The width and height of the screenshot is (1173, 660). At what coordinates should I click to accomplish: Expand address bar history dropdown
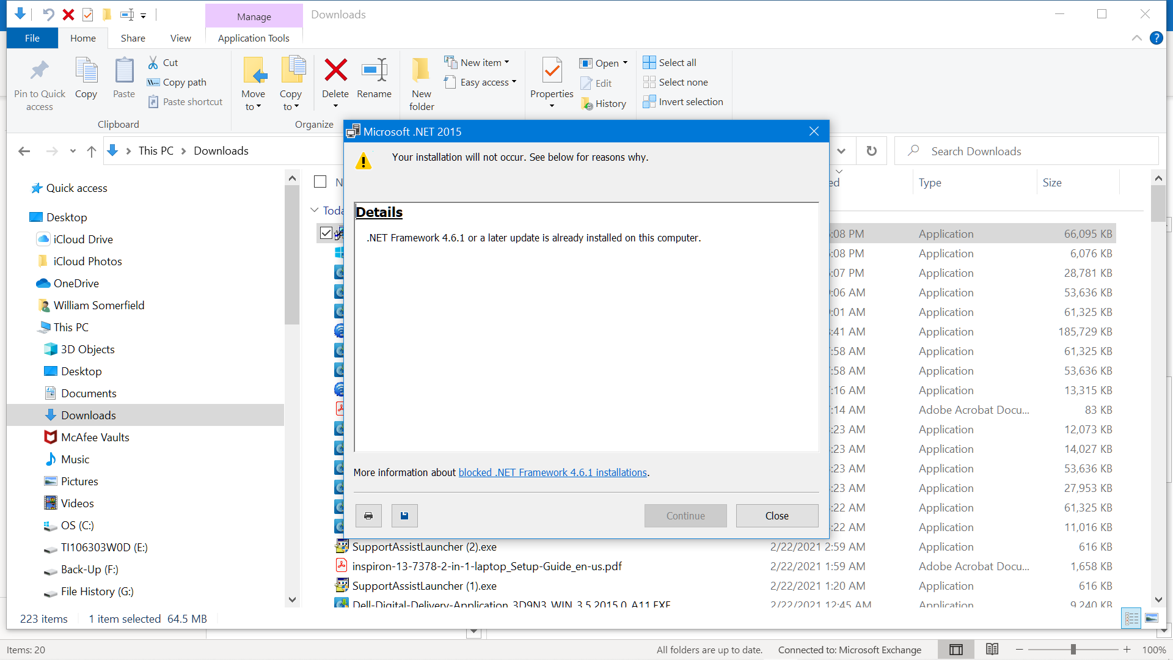[x=841, y=151]
